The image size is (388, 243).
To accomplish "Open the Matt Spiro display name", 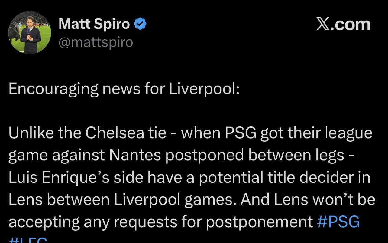I will 94,24.
